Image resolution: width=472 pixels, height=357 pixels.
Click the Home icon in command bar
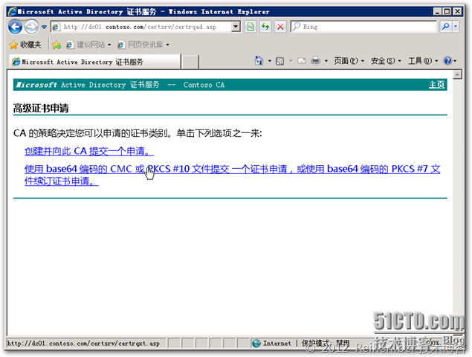[259, 61]
